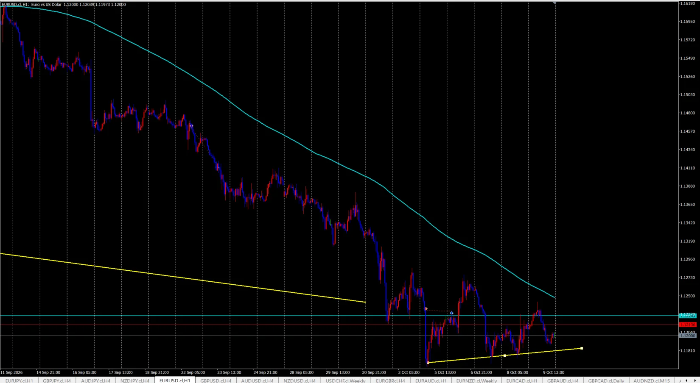Switch to the NZDUSD.cl,H4 tab
Viewport: 700px width, 383px height.
point(300,380)
